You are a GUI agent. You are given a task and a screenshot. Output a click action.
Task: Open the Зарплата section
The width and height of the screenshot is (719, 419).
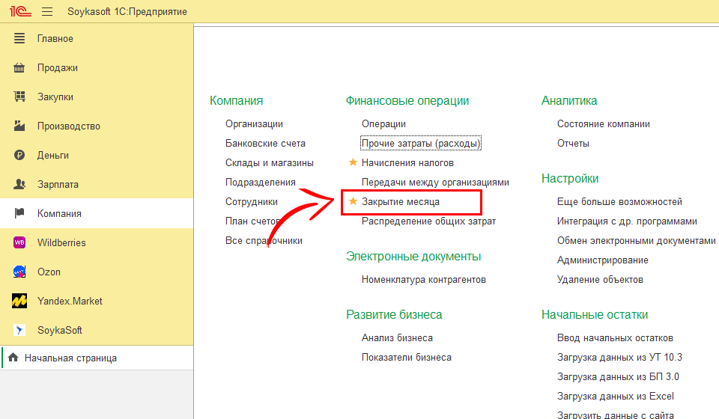click(58, 185)
